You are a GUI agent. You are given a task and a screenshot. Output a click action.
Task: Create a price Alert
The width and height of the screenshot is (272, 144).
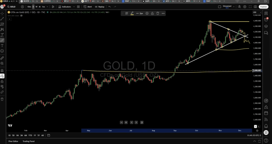point(88,7)
